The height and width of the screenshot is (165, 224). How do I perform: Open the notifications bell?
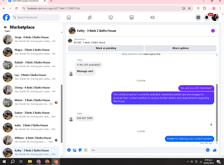[207, 17]
